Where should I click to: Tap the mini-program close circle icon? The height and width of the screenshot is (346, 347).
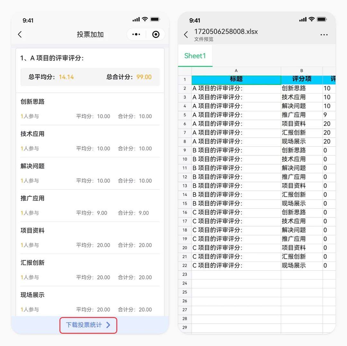pos(156,34)
